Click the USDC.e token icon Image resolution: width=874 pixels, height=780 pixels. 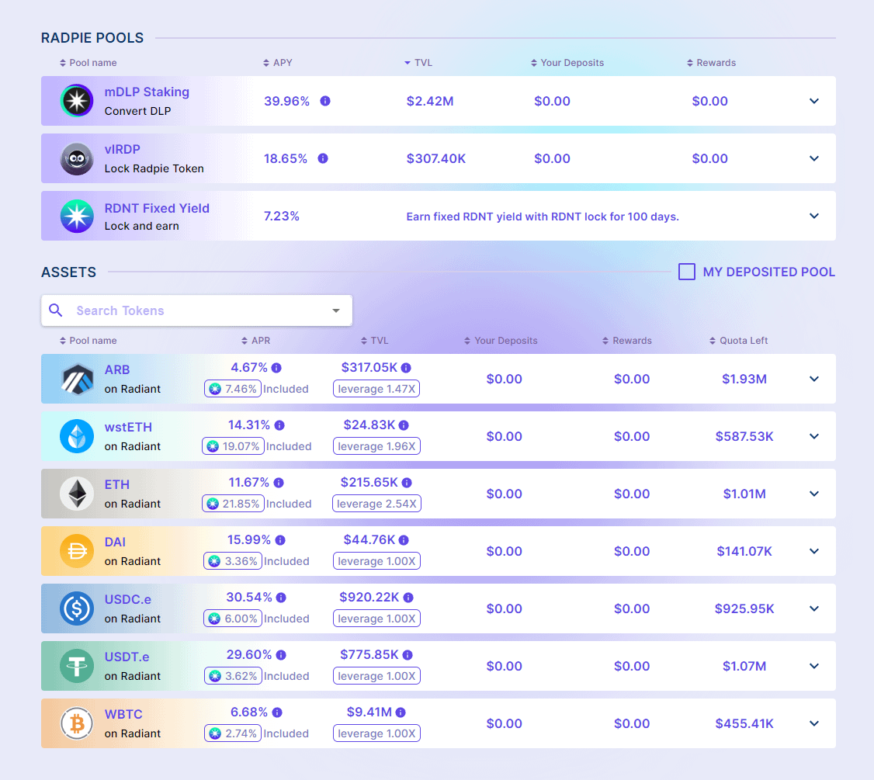point(77,608)
